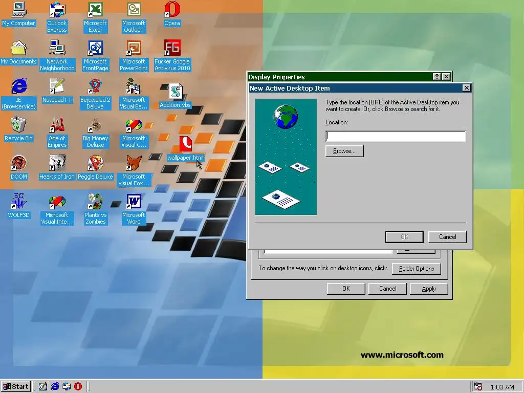524x393 pixels.
Task: Click Cancel in Display Properties window
Action: [x=387, y=289]
